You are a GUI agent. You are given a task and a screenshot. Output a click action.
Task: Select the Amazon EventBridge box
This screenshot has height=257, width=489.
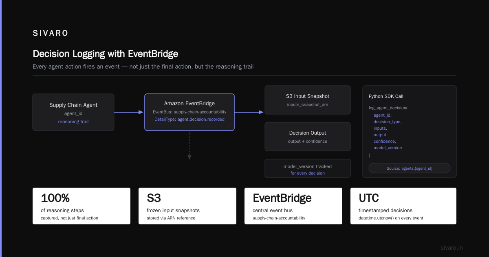click(x=189, y=112)
